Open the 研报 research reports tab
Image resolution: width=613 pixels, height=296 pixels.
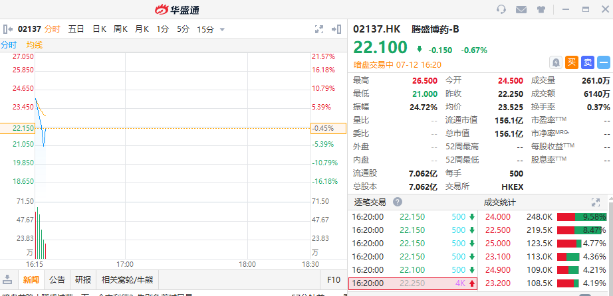(x=83, y=279)
